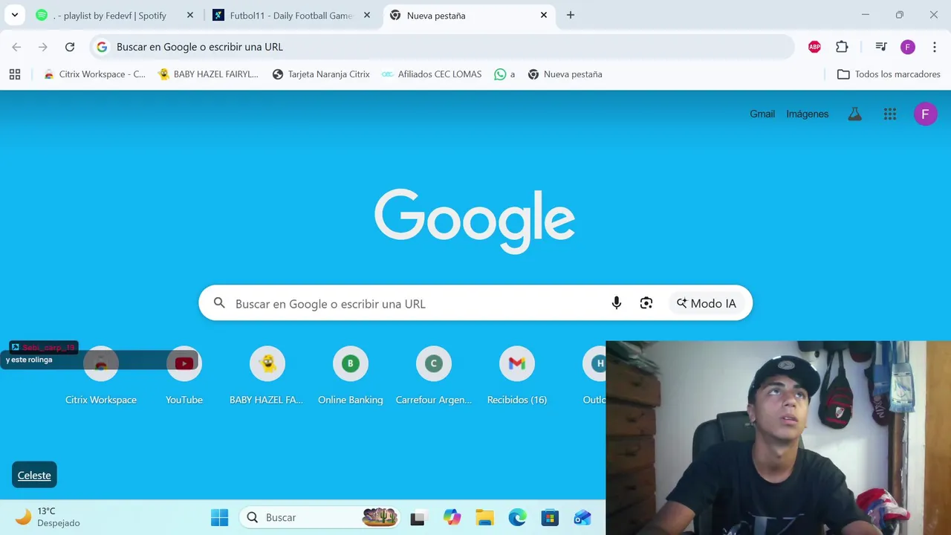The height and width of the screenshot is (535, 951).
Task: Open the Afiliados CEC LOMAS bookmark
Action: [431, 74]
